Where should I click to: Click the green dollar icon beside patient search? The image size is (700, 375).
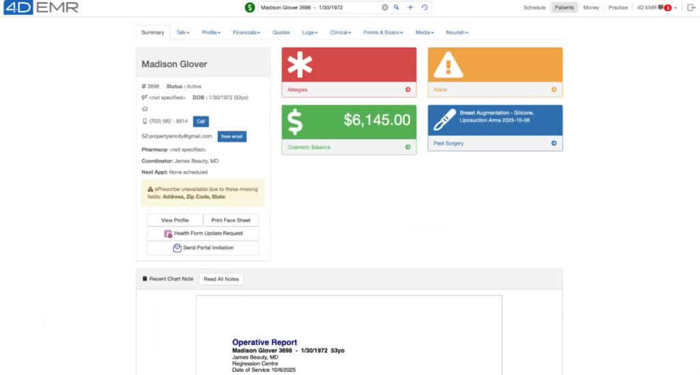click(x=250, y=8)
